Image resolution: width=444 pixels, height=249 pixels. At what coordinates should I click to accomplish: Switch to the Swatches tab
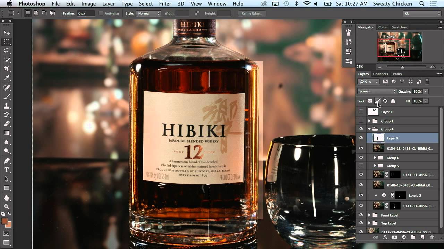399,27
